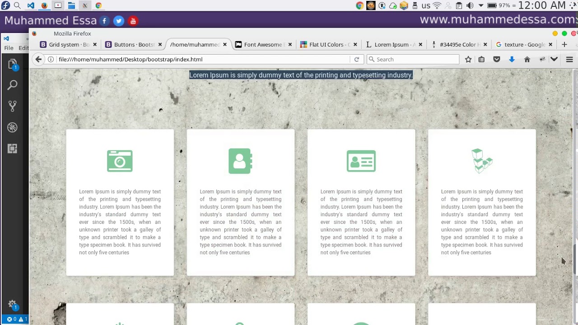Screen dimensions: 578x325
Task: Go to Firefox home page
Action: tap(527, 59)
